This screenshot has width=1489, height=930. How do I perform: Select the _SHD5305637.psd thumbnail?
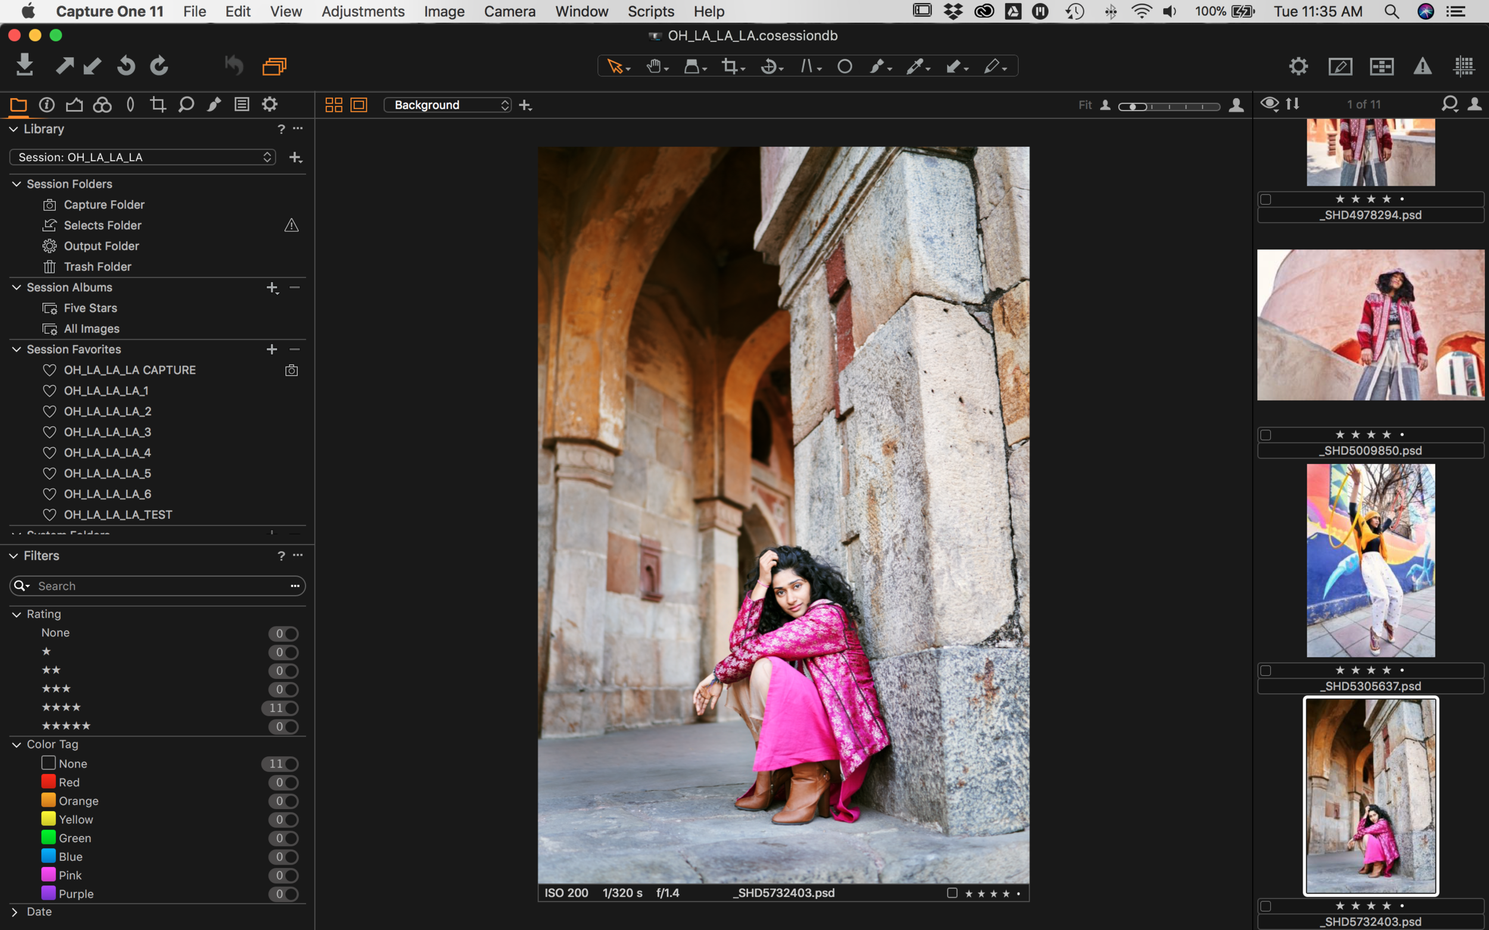point(1371,560)
